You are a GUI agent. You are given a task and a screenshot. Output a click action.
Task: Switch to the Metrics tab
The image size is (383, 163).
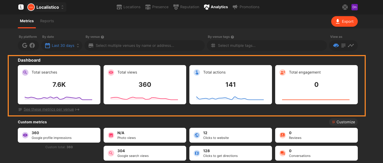click(x=27, y=21)
